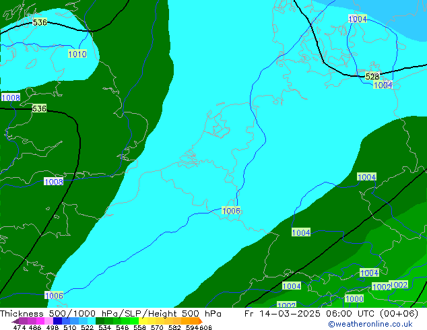This screenshot has width=427, height=330.
Task: Click the 1004 label at the top right
Action: 358,19
